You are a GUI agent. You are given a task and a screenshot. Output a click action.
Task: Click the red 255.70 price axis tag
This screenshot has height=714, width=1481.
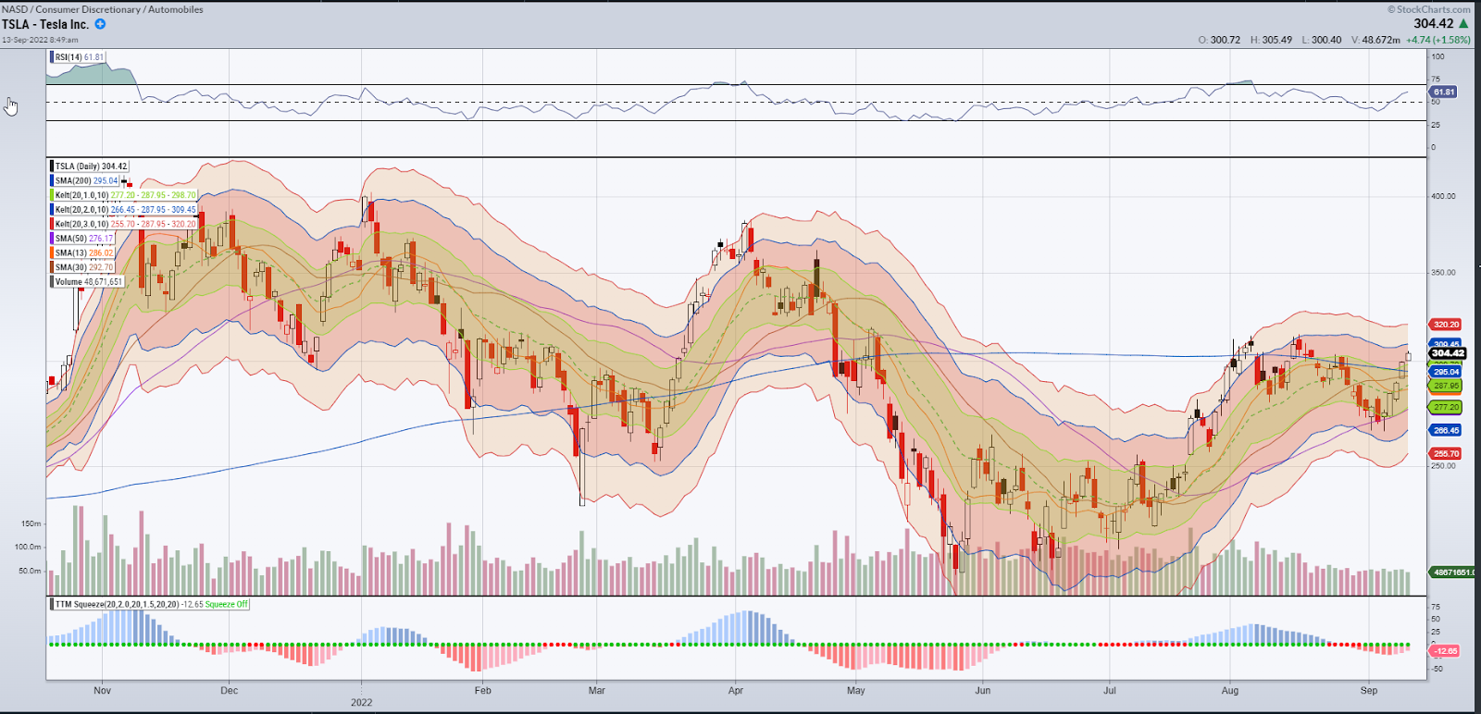coord(1446,454)
